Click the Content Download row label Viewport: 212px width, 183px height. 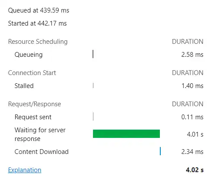coord(42,152)
